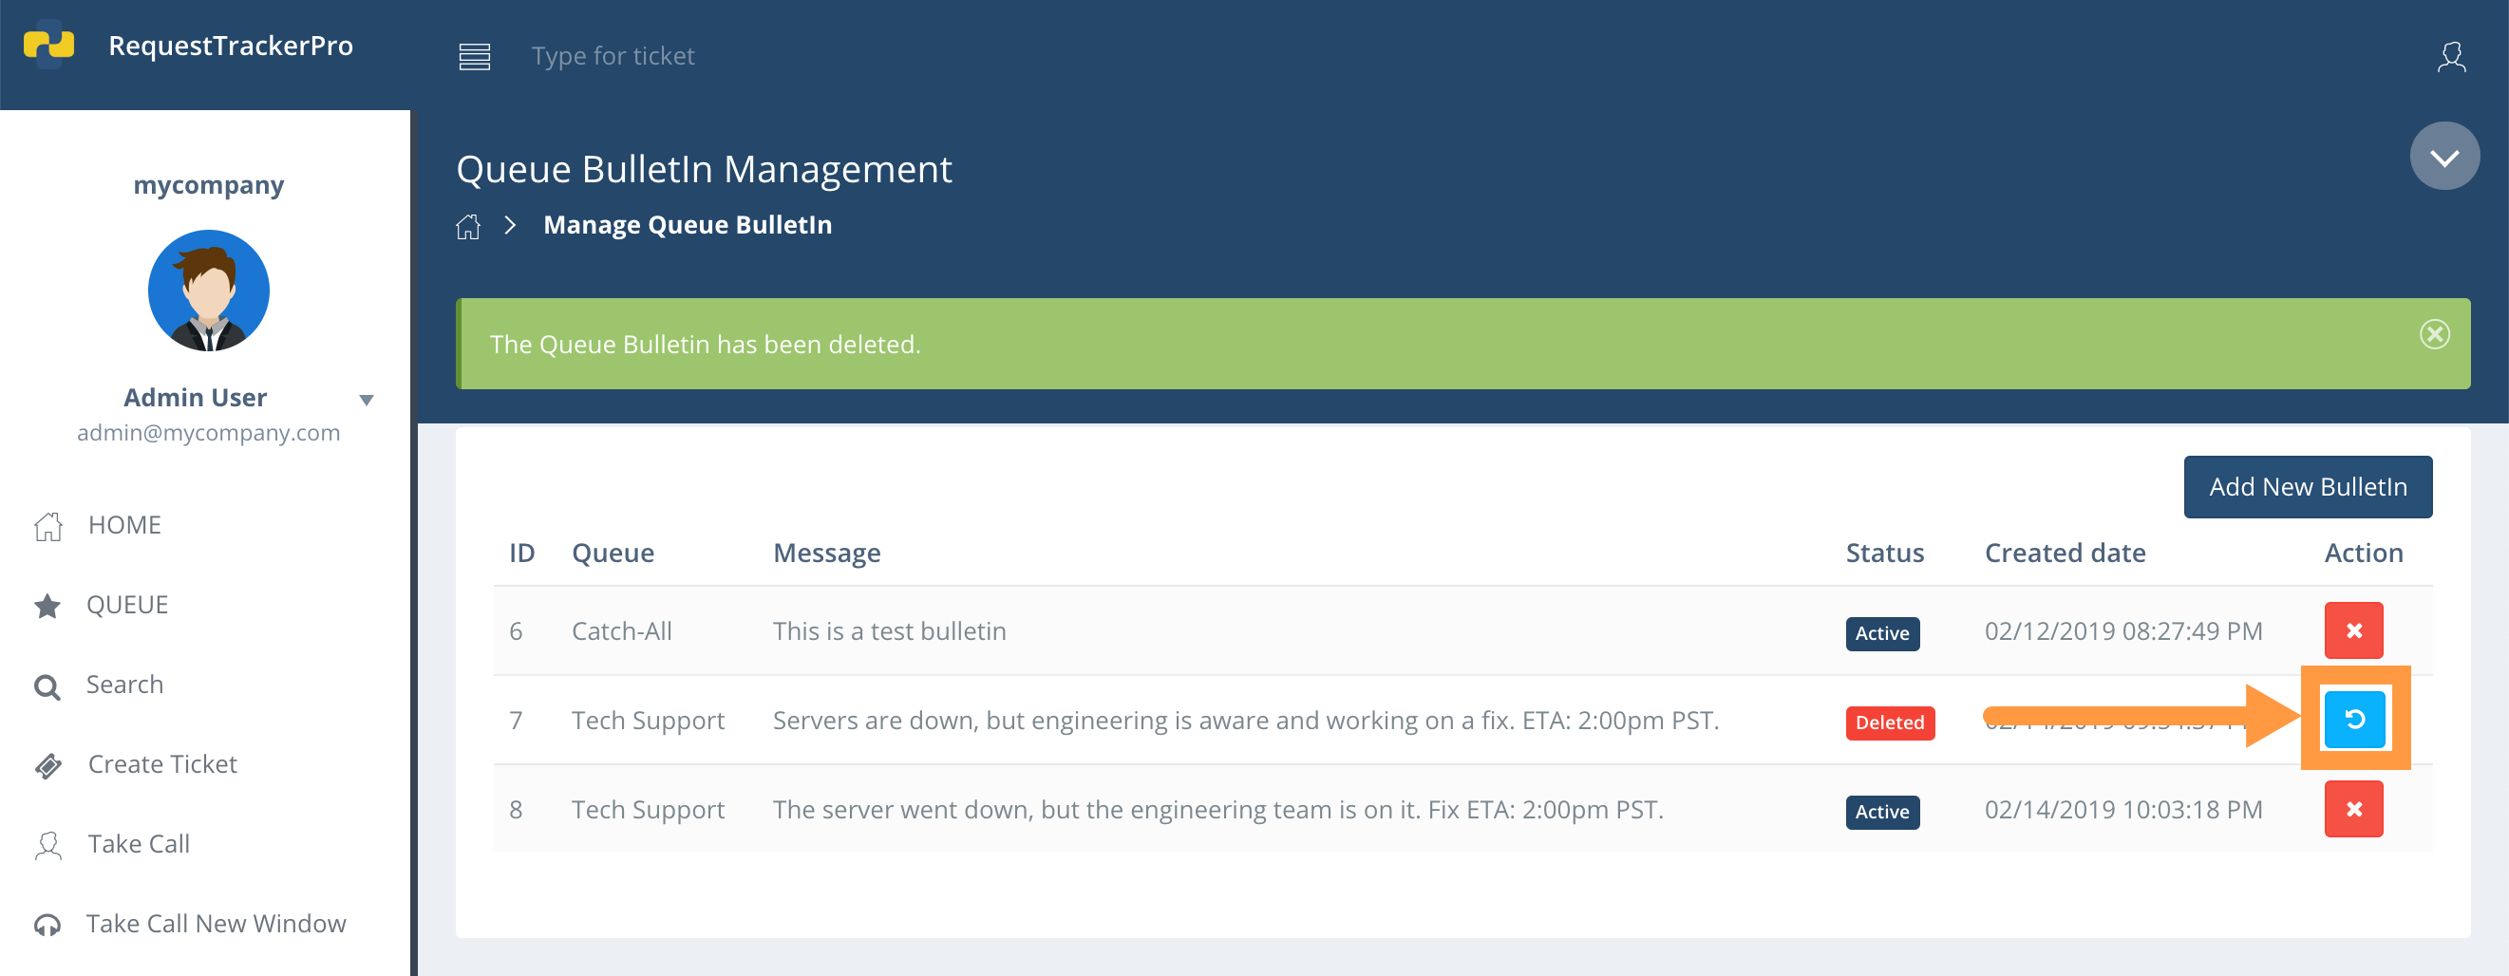Expand the Admin User dropdown arrow
The image size is (2509, 976).
[367, 400]
